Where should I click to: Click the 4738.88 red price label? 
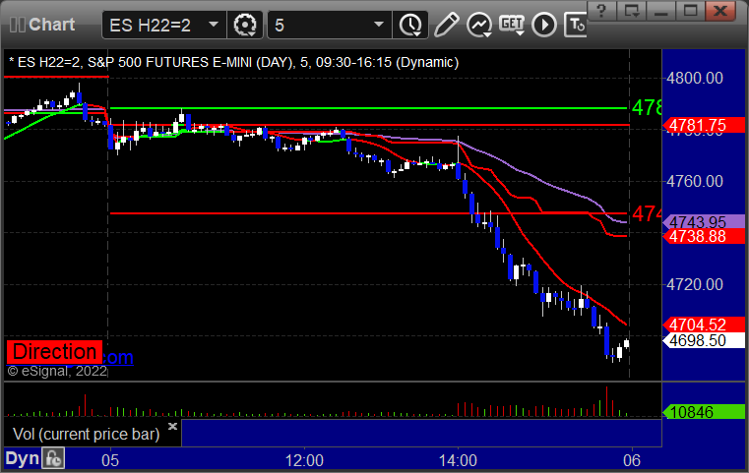[x=704, y=236]
